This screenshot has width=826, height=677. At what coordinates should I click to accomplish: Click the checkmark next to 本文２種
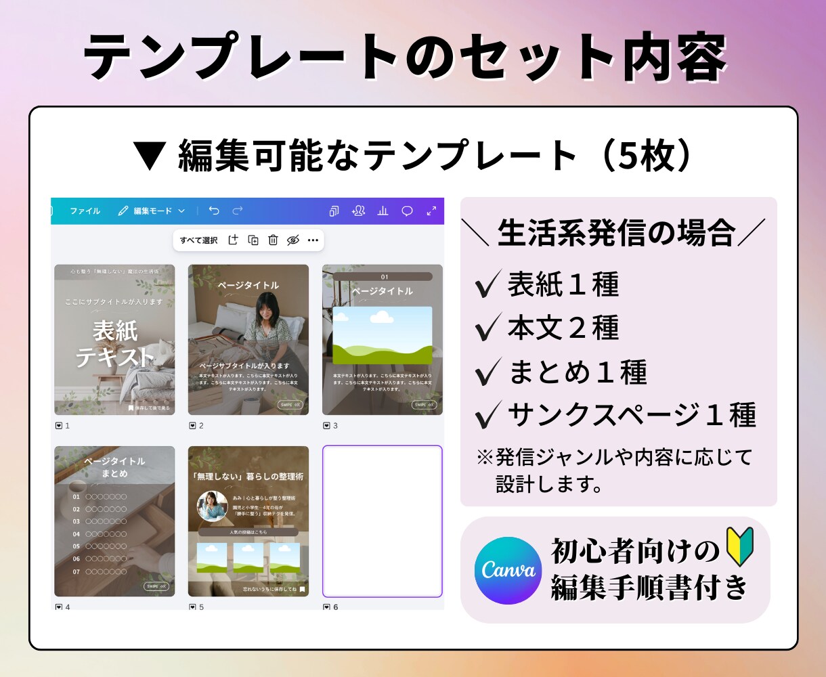487,328
